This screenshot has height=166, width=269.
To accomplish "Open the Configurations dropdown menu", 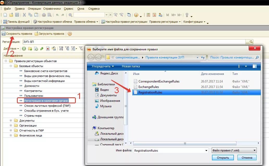I will [194, 22].
